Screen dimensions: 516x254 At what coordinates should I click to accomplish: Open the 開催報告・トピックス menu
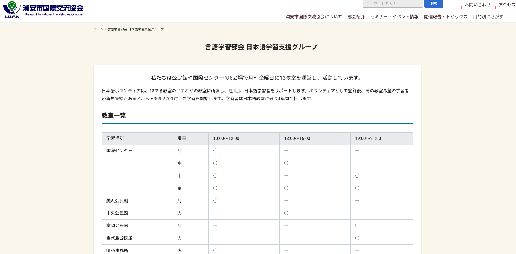pos(445,17)
